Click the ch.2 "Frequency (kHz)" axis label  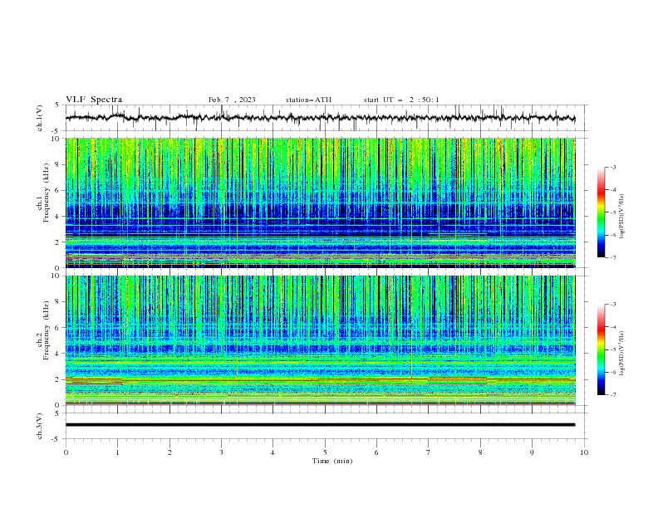point(47,330)
